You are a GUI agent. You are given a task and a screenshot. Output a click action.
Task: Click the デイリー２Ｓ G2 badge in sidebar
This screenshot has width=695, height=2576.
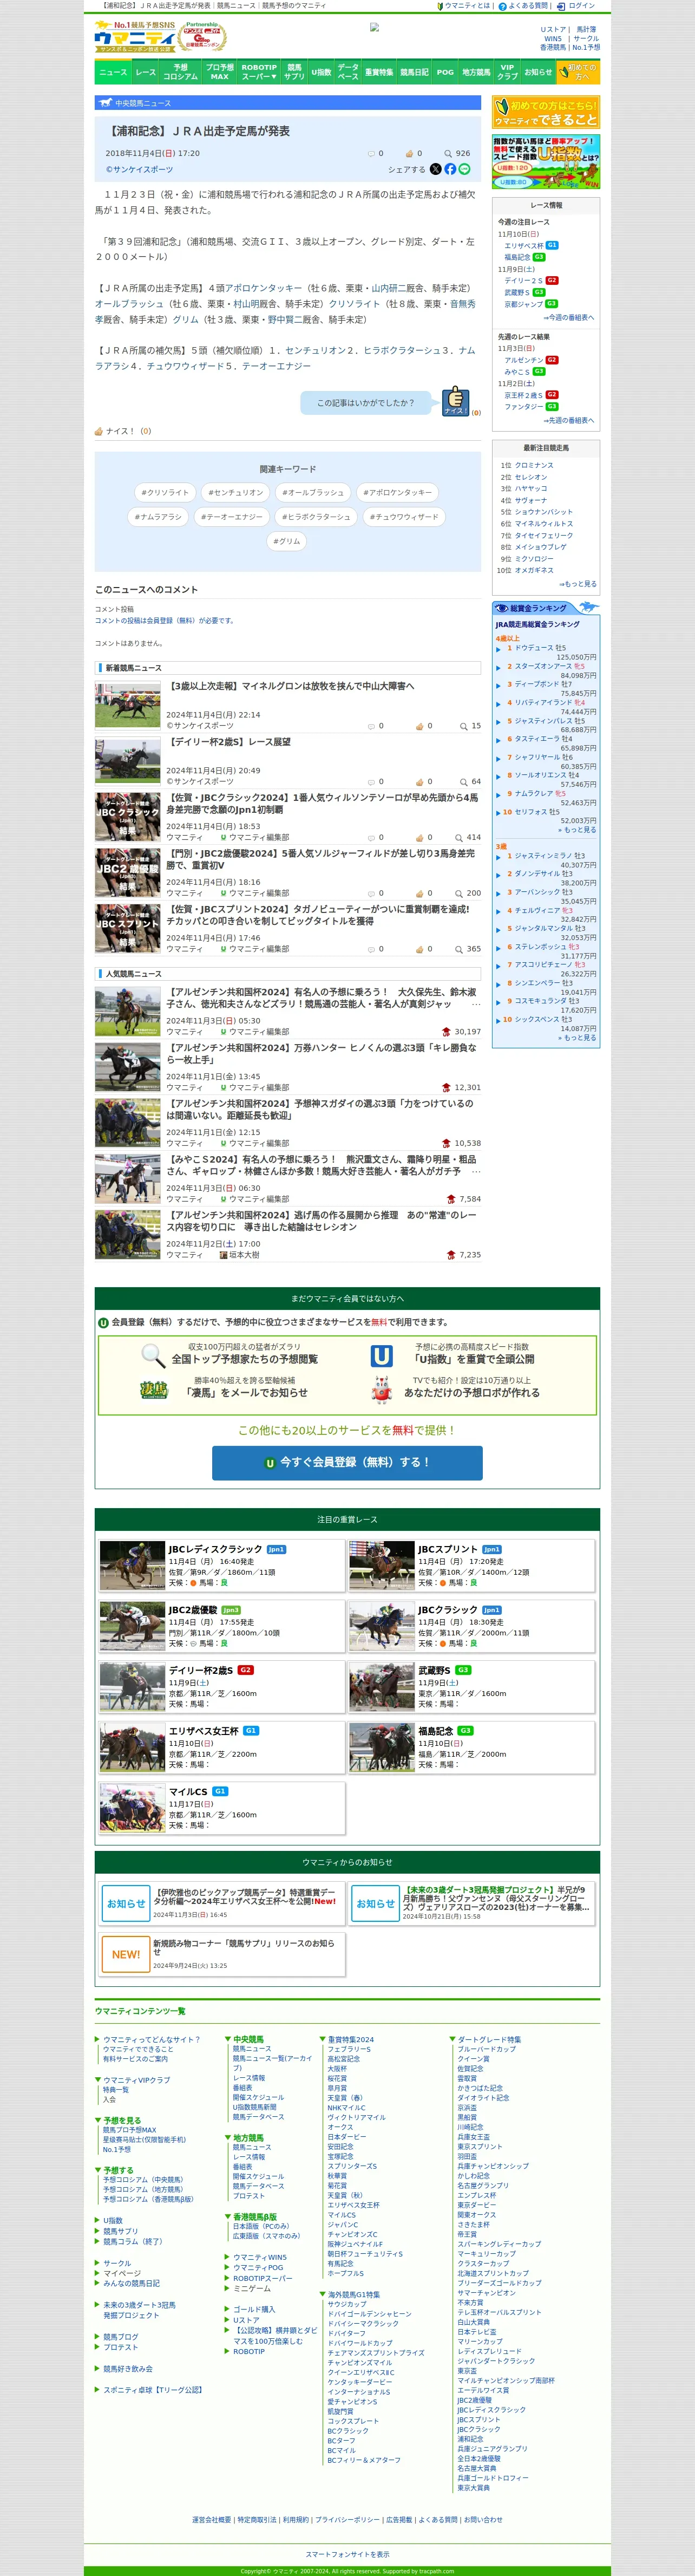click(552, 280)
